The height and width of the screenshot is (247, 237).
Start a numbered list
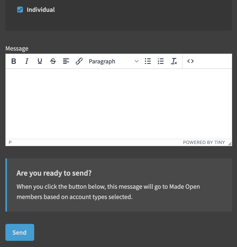click(161, 61)
